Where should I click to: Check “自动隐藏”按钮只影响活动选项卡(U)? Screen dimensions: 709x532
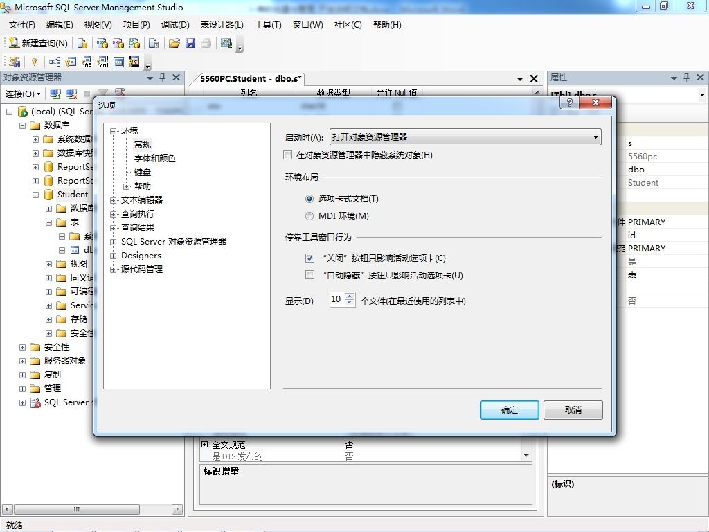coord(309,275)
